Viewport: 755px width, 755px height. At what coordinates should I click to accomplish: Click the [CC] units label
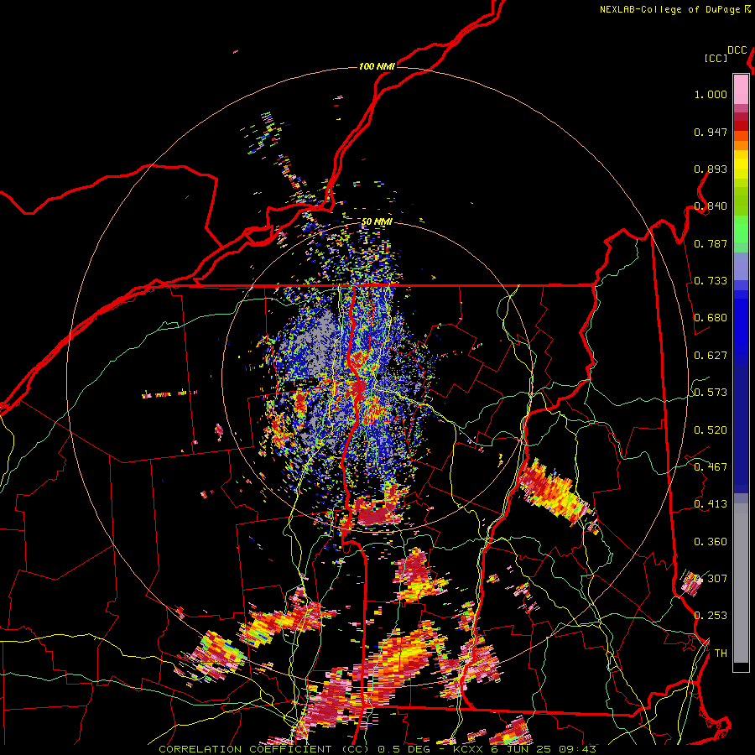(716, 58)
